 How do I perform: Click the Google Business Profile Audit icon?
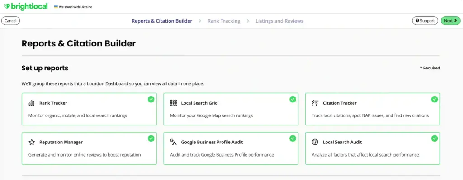pos(173,142)
